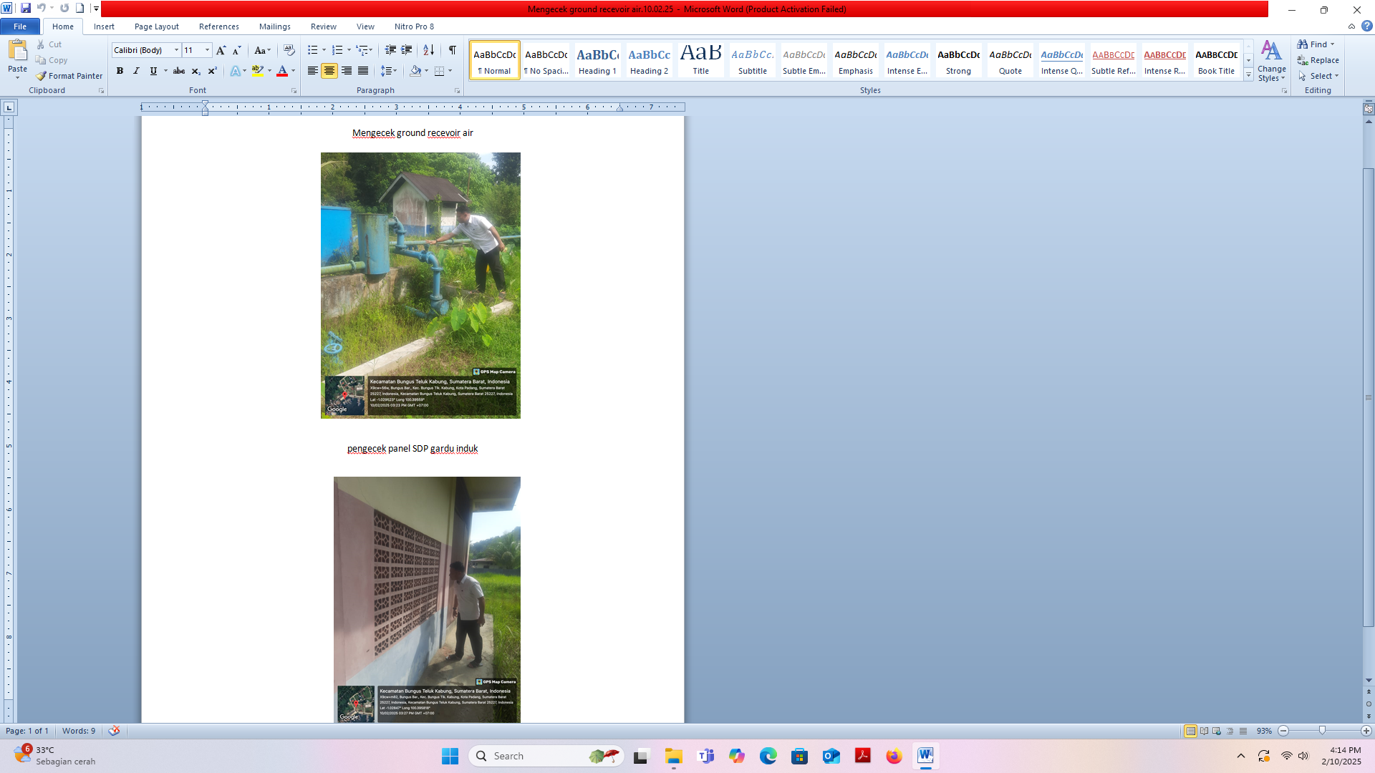Open the font name dropdown
This screenshot has height=773, width=1375.
(176, 50)
